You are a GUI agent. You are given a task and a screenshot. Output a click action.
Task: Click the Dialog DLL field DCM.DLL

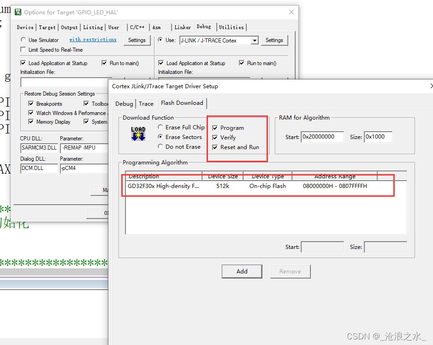(39, 168)
